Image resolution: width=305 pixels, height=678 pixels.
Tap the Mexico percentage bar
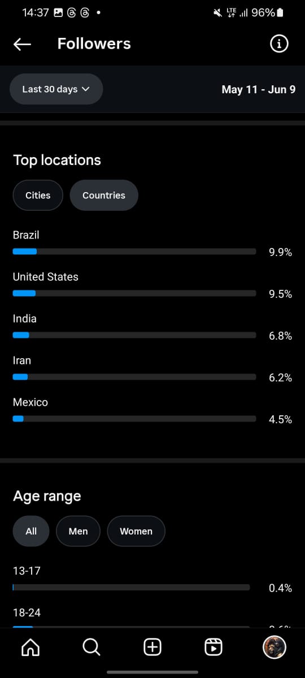pos(134,419)
